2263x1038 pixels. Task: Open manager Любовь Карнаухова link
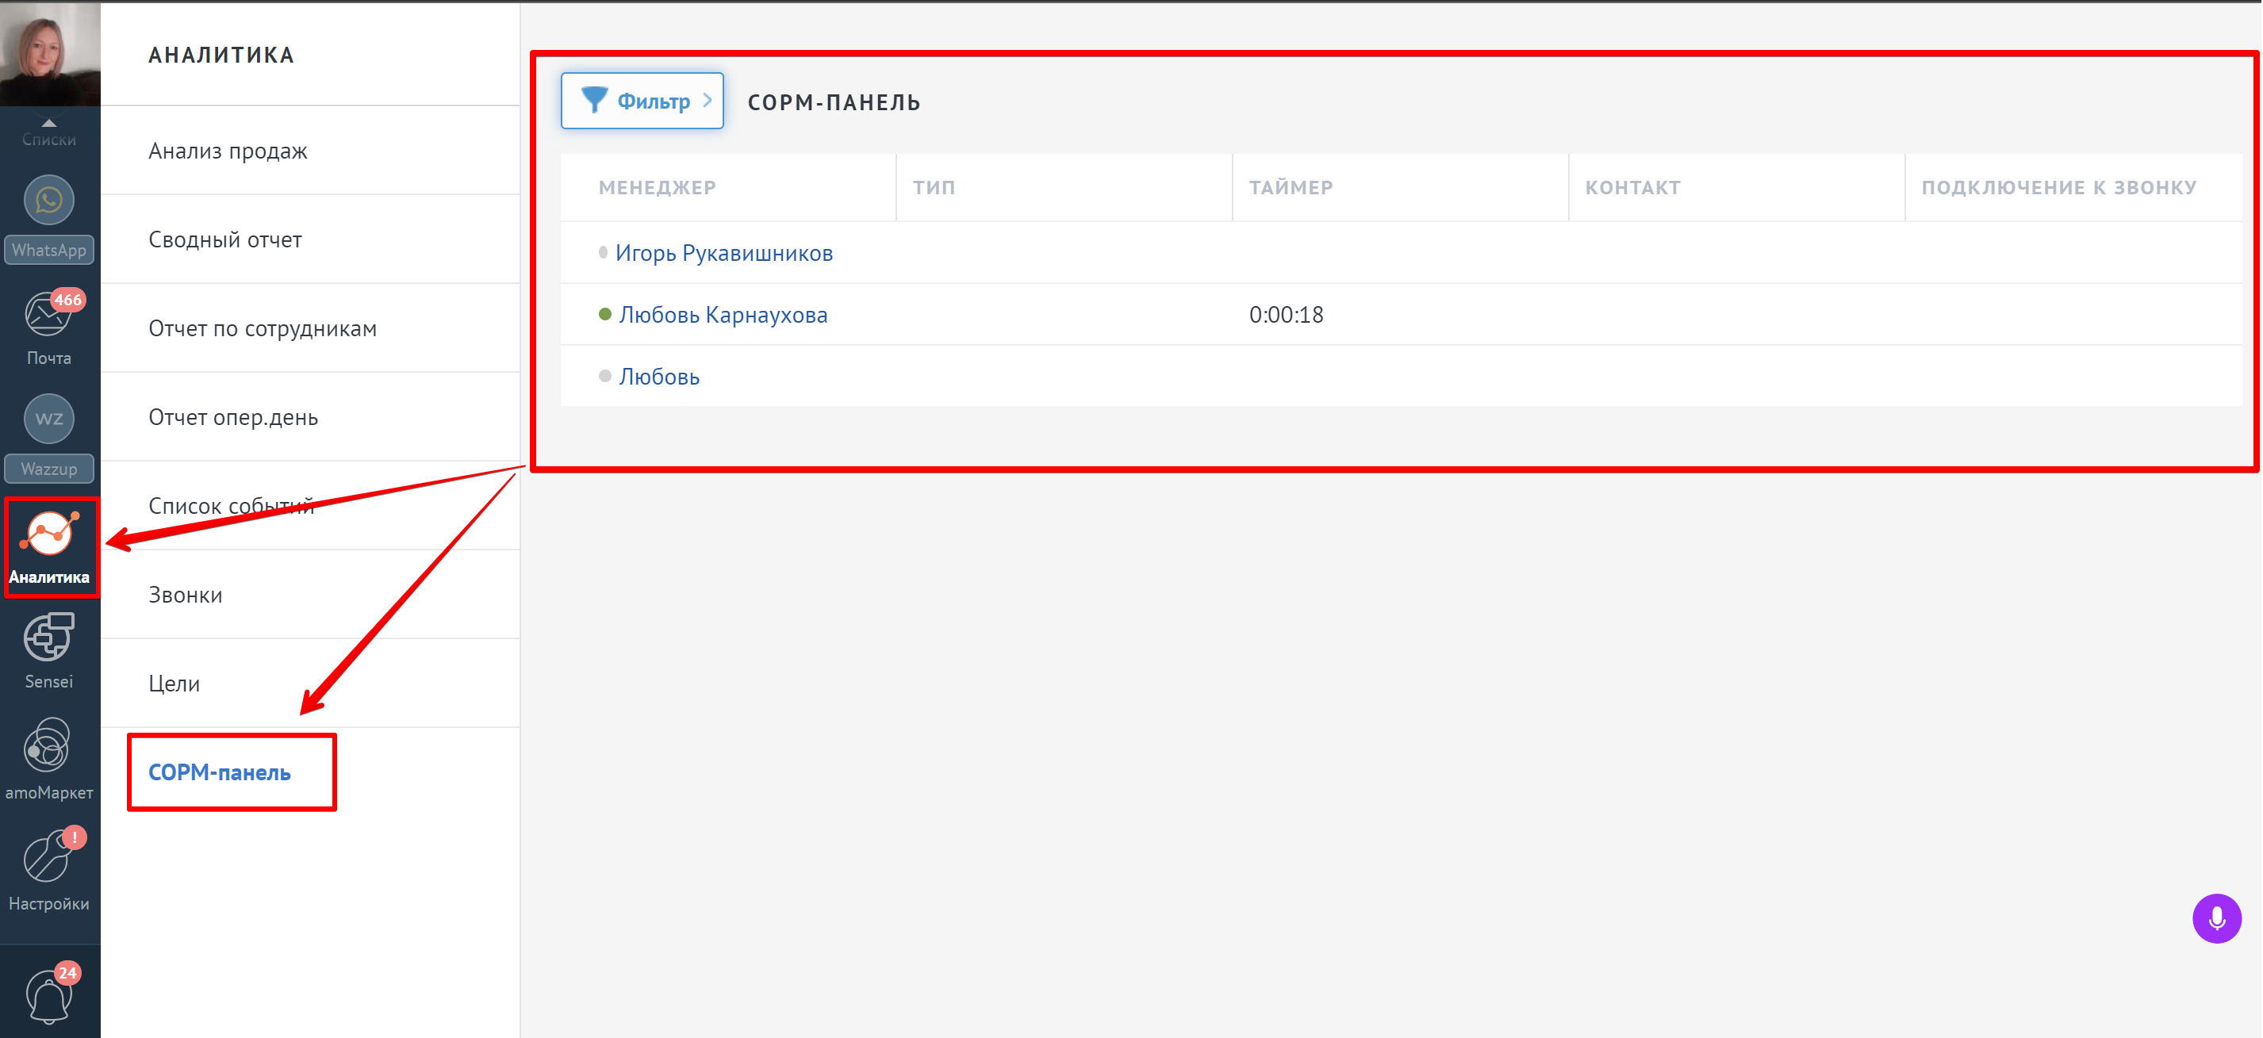tap(723, 314)
